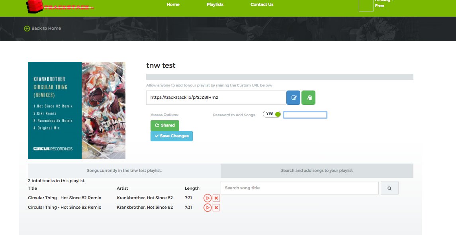This screenshot has height=235, width=456.
Task: Click the TrackStack logo
Action: 60,7
